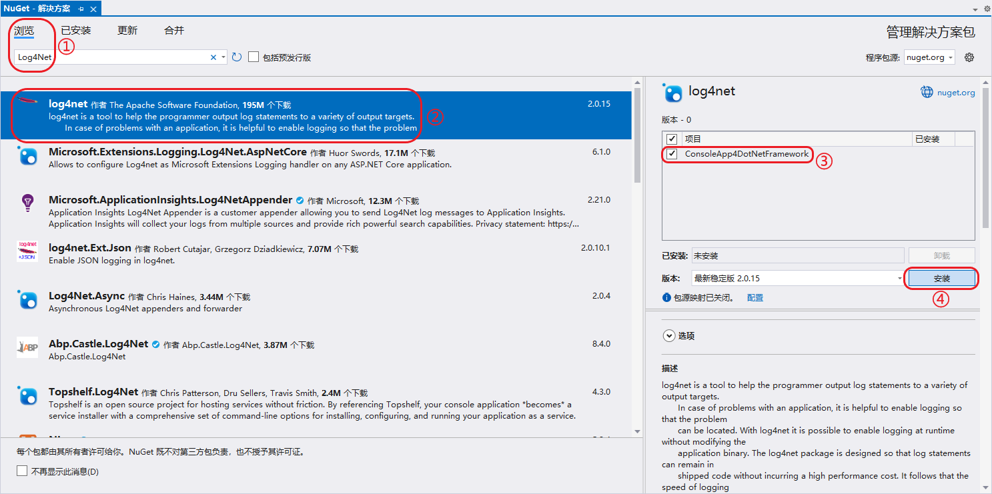The image size is (992, 494).
Task: Refresh the package search results
Action: [x=237, y=57]
